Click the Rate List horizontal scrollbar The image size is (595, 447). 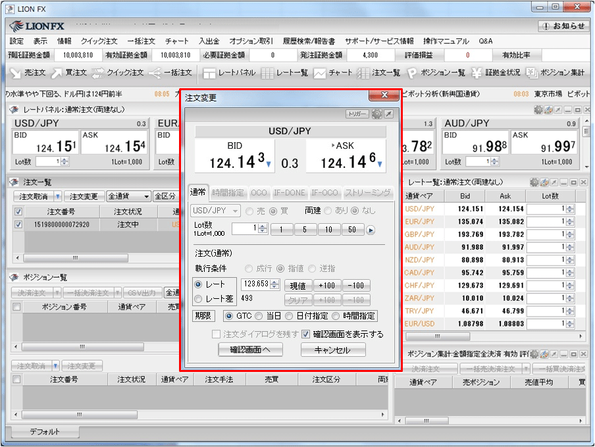[x=438, y=336]
